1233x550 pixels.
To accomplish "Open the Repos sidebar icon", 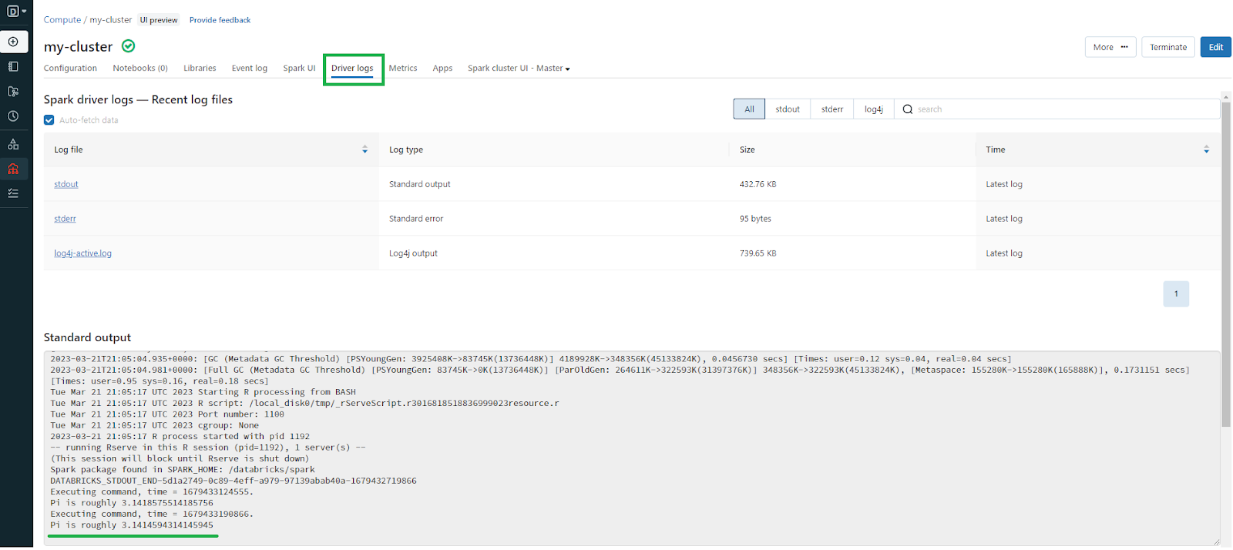I will click(x=13, y=92).
